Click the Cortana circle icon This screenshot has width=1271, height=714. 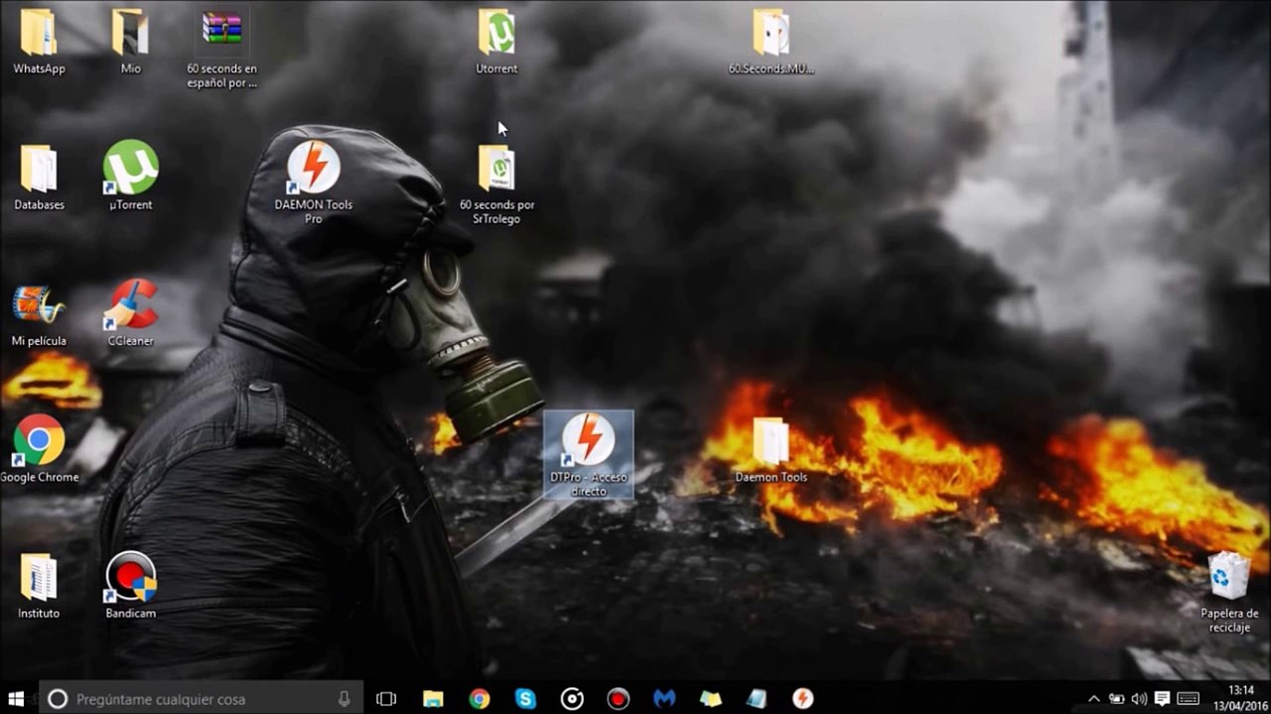click(58, 699)
